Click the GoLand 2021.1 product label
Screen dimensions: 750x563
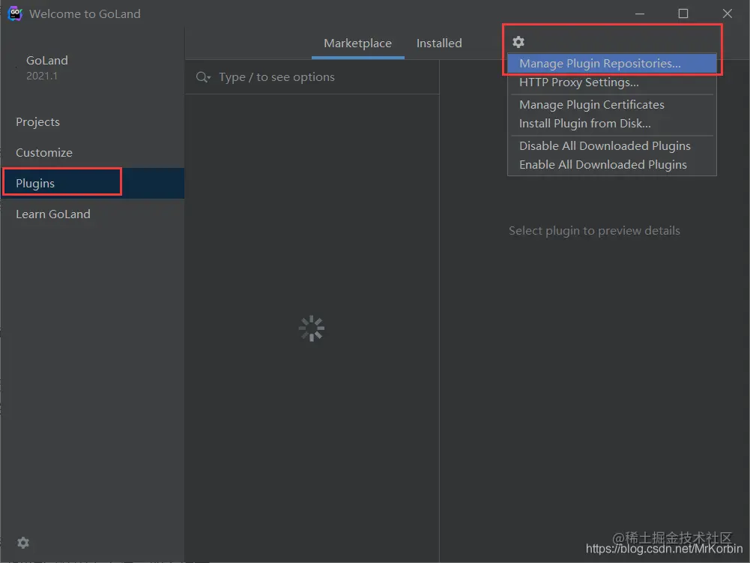[x=47, y=67]
